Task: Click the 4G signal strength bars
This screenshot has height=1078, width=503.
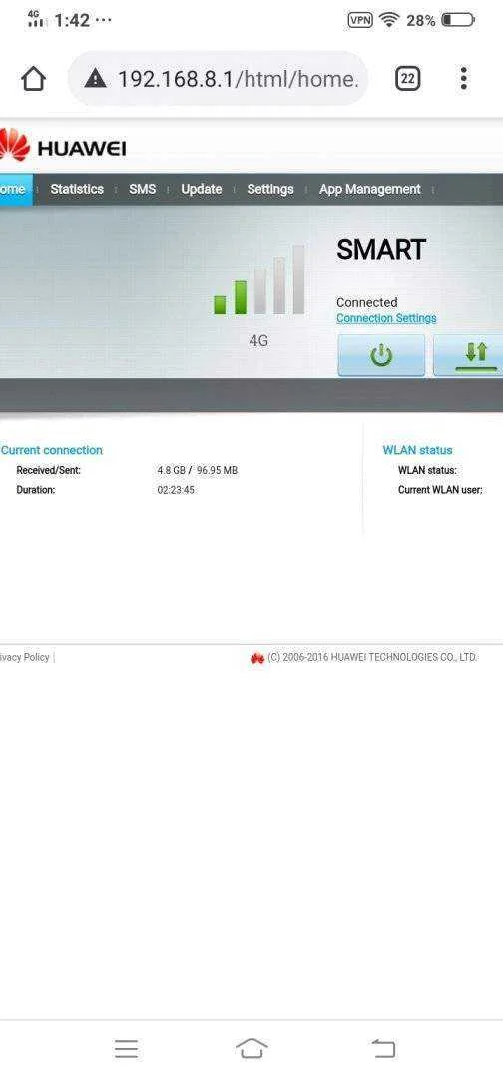Action: click(259, 279)
